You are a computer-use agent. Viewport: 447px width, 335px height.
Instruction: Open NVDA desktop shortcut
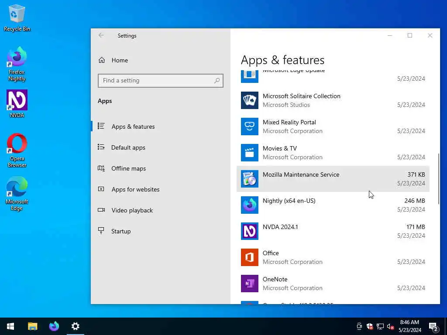(x=17, y=103)
